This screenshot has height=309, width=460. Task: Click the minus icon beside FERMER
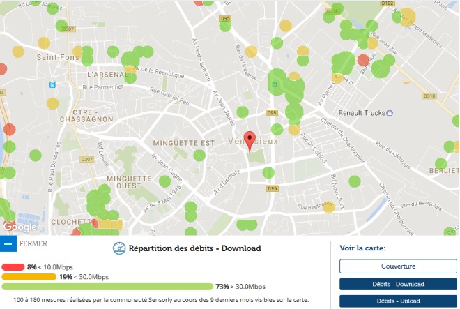click(x=8, y=245)
